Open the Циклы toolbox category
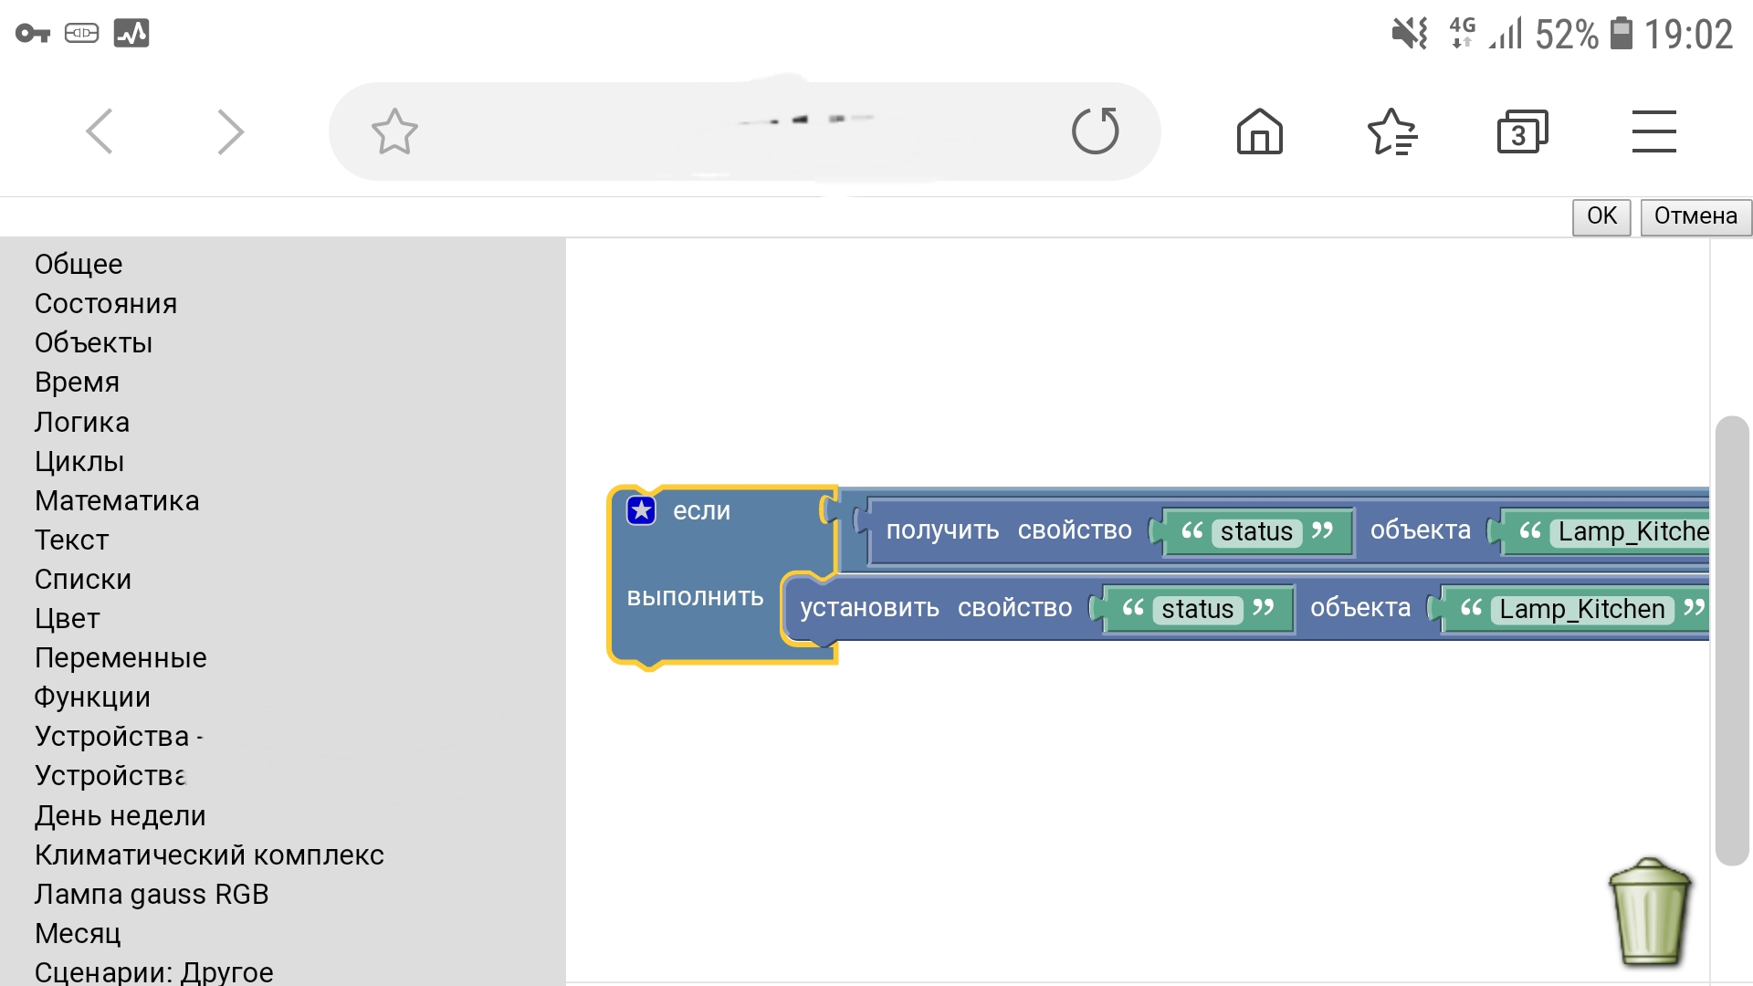This screenshot has height=986, width=1753. point(79,461)
